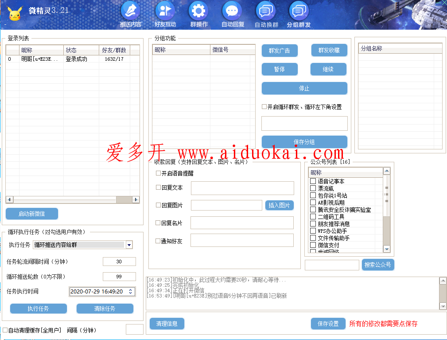Click the 清除任务 button
Image resolution: width=447 pixels, height=340 pixels.
tap(105, 309)
